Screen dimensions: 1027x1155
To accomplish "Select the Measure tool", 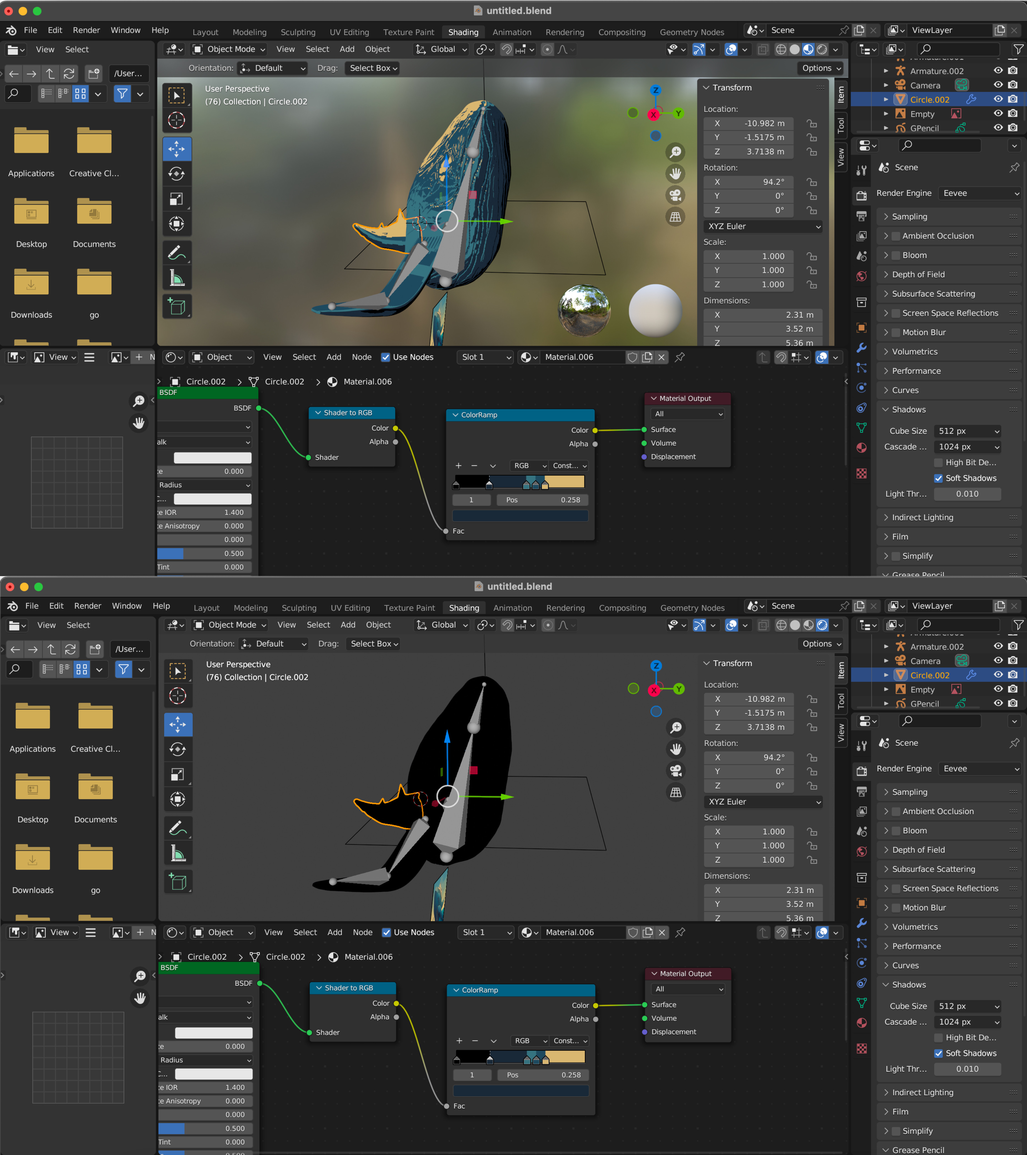I will point(177,277).
